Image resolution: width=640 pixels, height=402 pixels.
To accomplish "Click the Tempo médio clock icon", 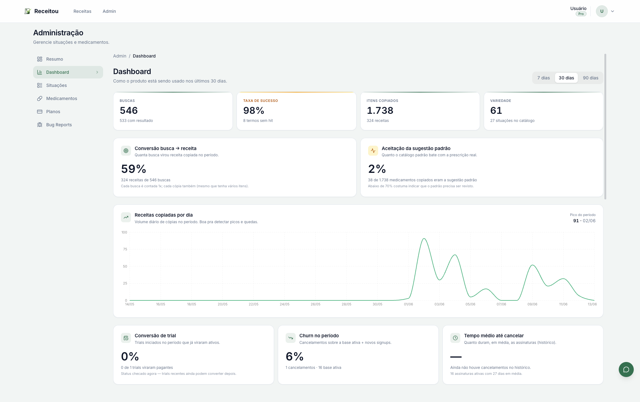I will point(455,338).
